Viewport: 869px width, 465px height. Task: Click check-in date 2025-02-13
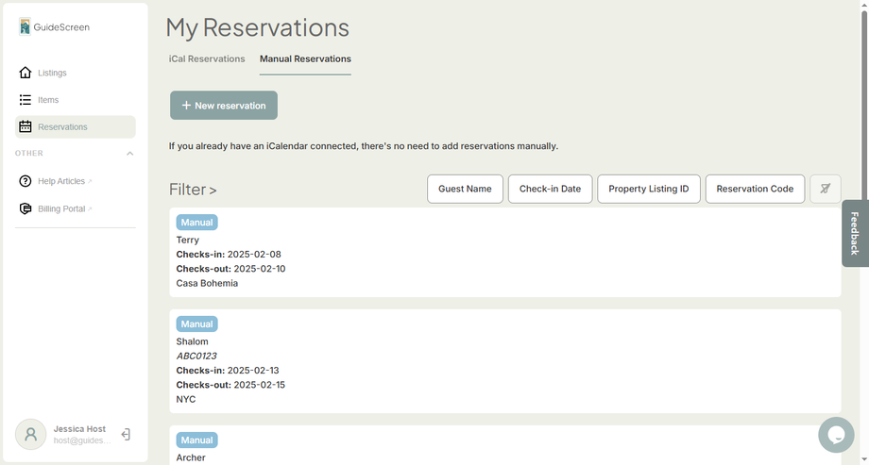point(254,371)
